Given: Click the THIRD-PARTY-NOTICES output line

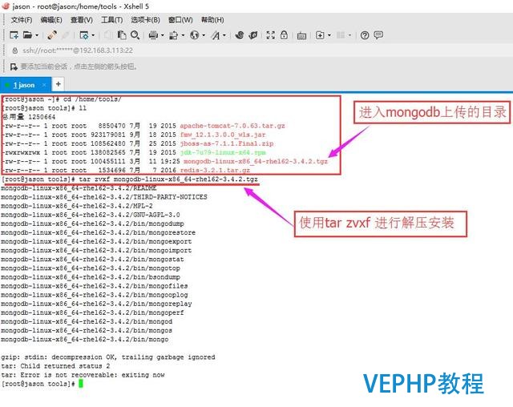Looking at the screenshot, I should [104, 197].
